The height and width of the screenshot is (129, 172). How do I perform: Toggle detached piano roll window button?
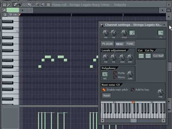pyautogui.click(x=168, y=10)
